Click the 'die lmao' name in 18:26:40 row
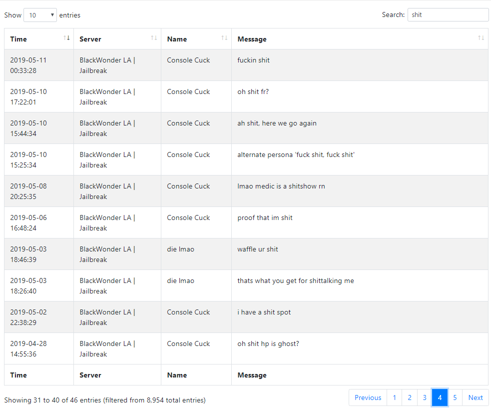The height and width of the screenshot is (411, 491). 180,280
